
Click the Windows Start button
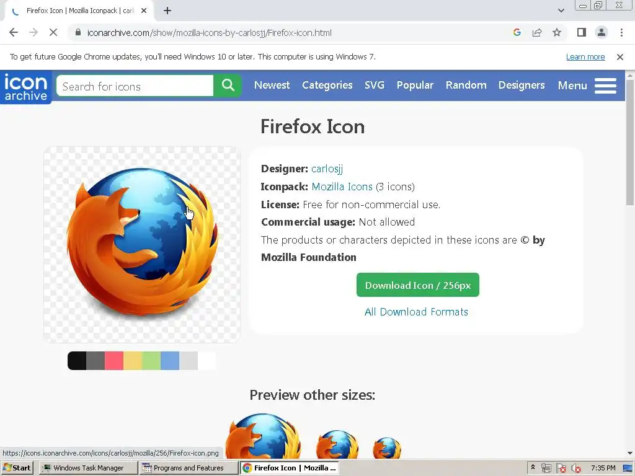click(17, 468)
